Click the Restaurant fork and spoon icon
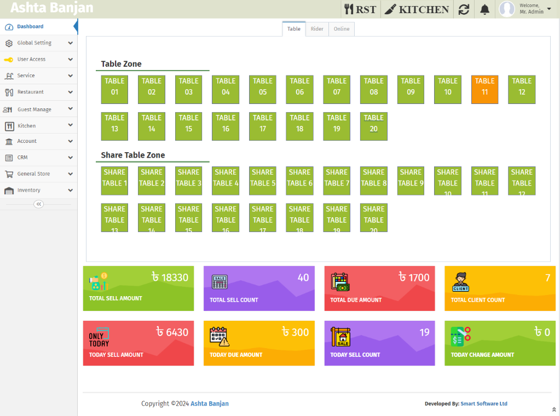Screen dimensions: 560x416 click(x=9, y=93)
